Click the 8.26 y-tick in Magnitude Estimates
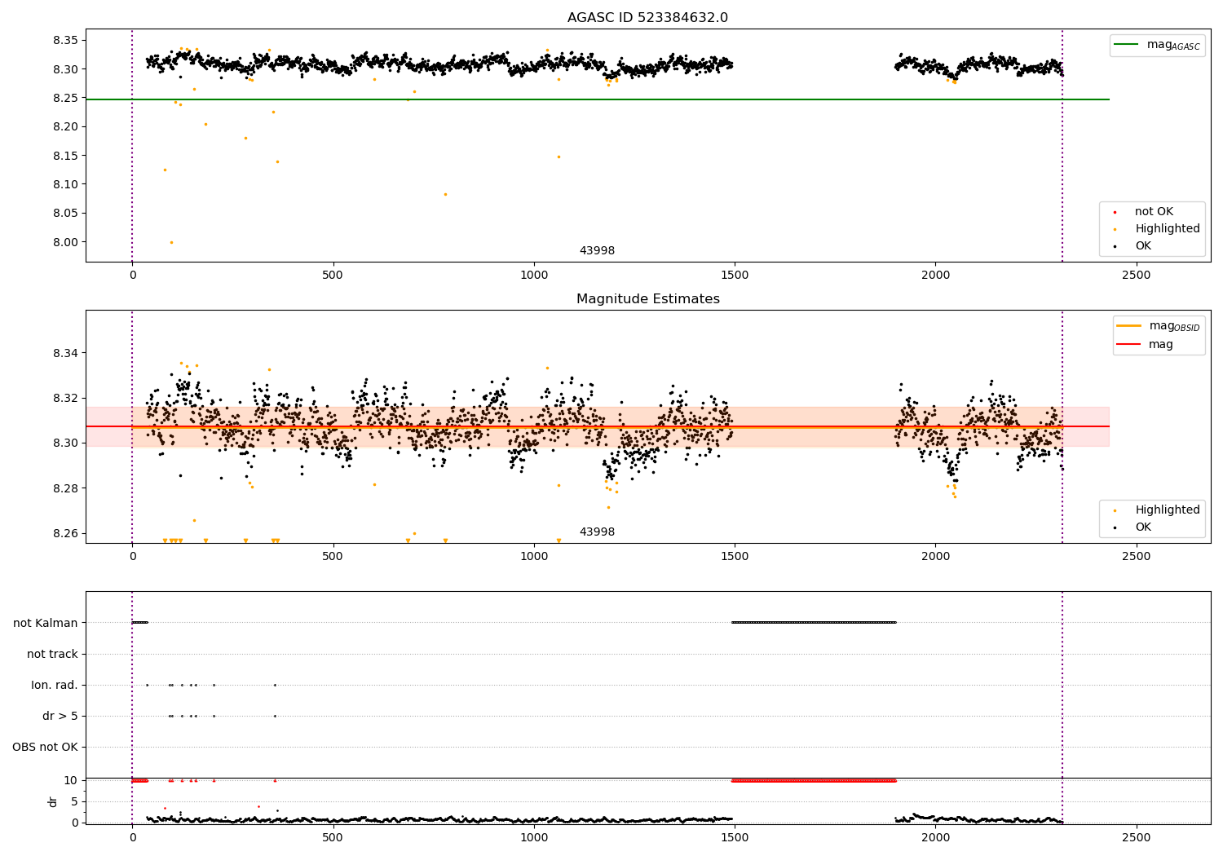This screenshot has width=1223, height=856. point(64,534)
